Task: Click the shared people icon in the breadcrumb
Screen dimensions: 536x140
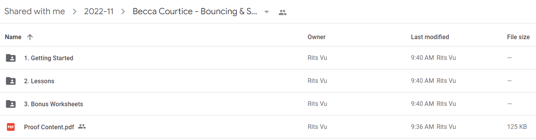Action: tap(283, 12)
